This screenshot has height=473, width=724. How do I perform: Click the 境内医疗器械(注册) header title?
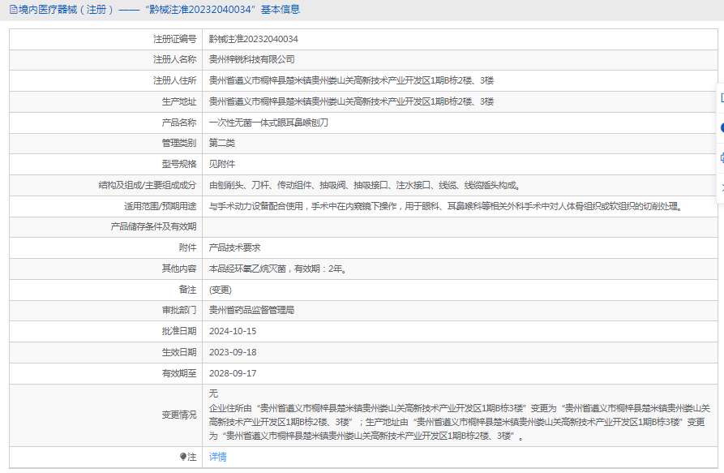coord(65,10)
